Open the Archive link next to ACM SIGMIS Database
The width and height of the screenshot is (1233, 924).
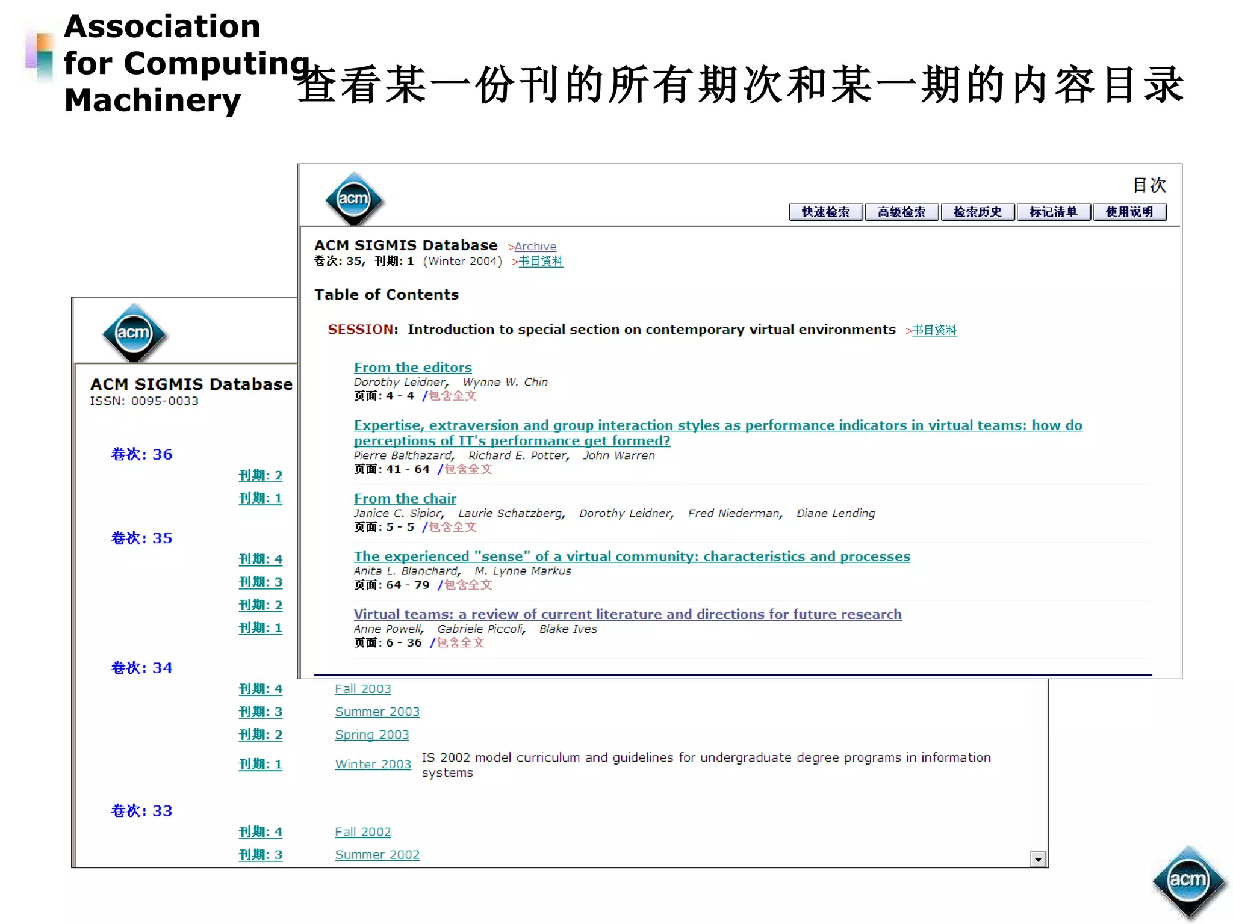pyautogui.click(x=535, y=247)
